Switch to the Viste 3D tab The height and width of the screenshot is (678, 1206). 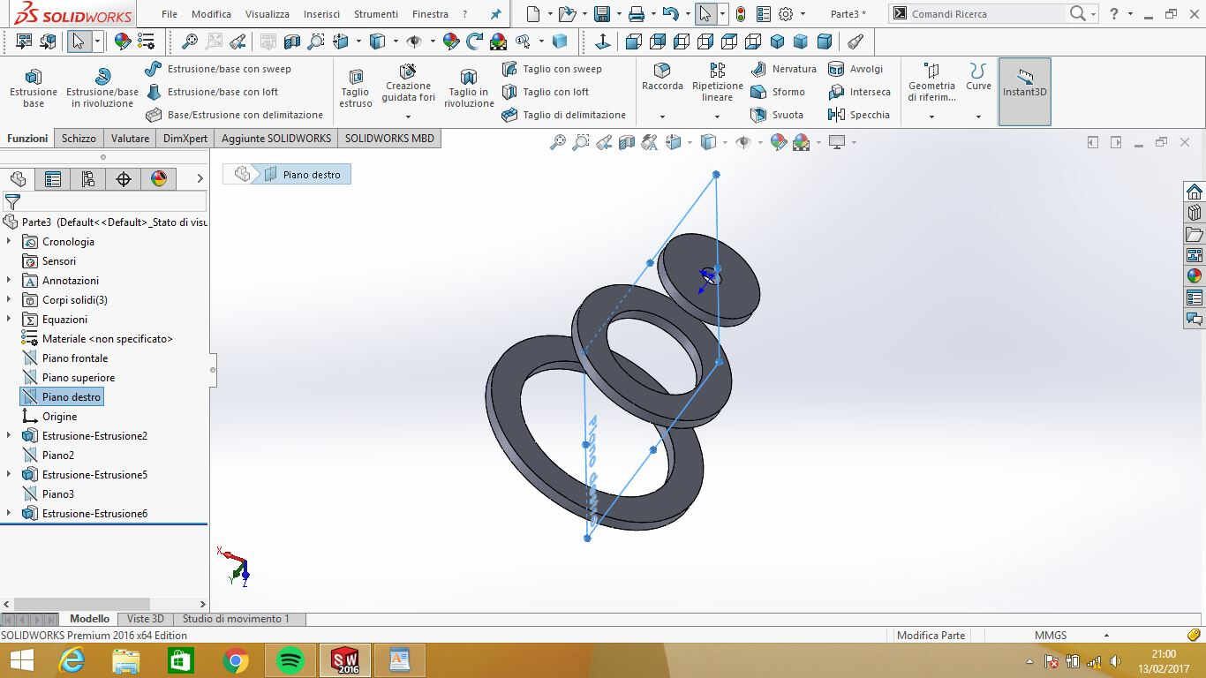145,619
